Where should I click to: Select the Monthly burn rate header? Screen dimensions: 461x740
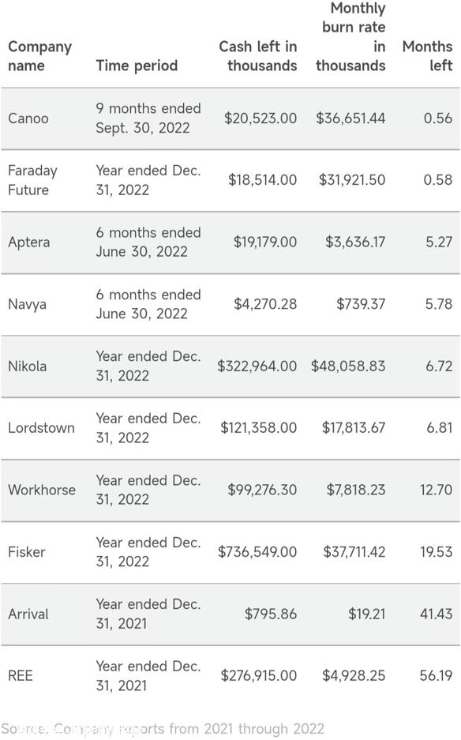pyautogui.click(x=350, y=37)
